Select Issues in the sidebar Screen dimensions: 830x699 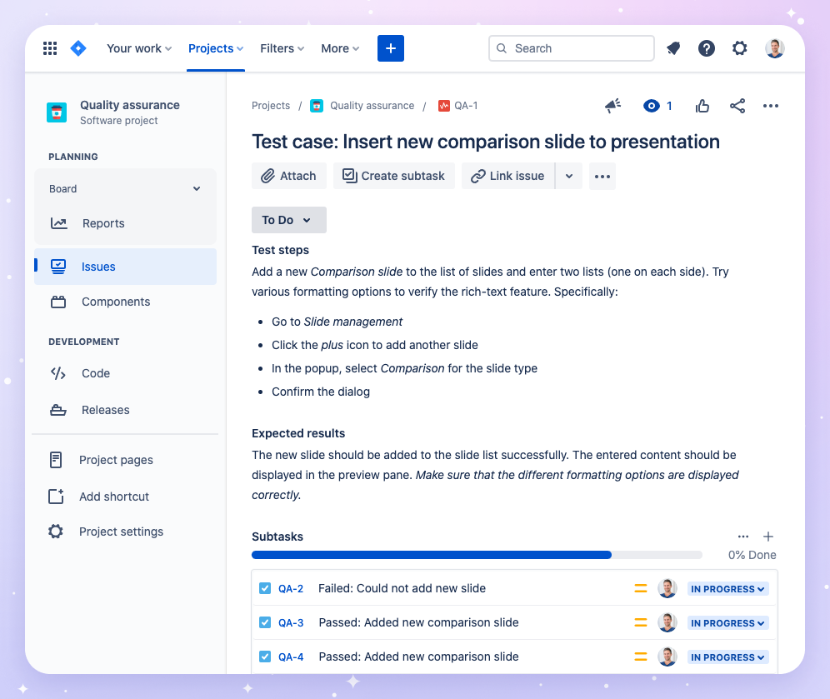click(126, 267)
